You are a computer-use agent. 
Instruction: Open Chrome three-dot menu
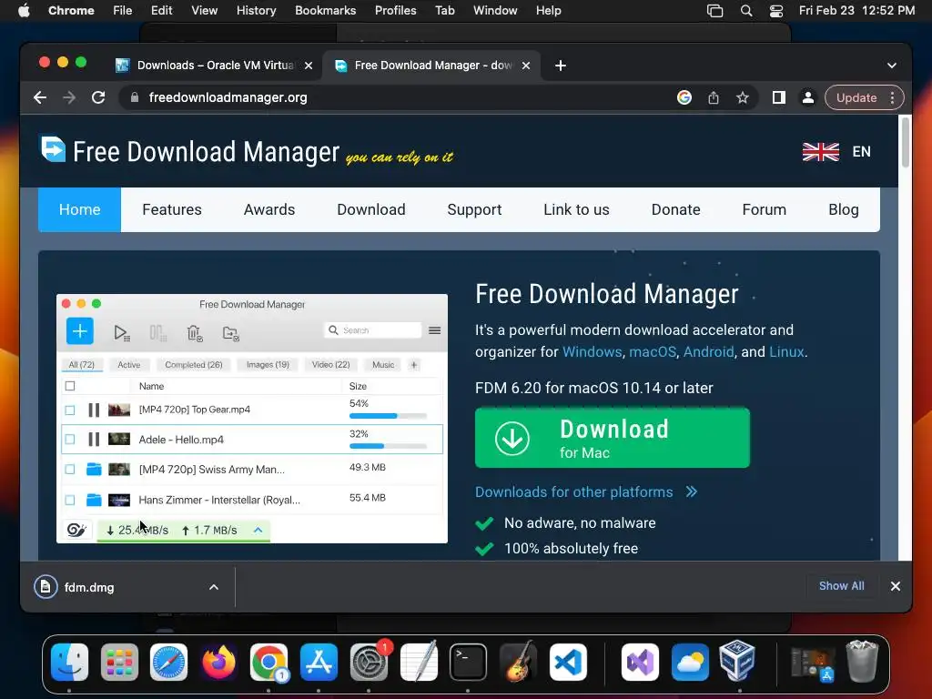(x=892, y=97)
